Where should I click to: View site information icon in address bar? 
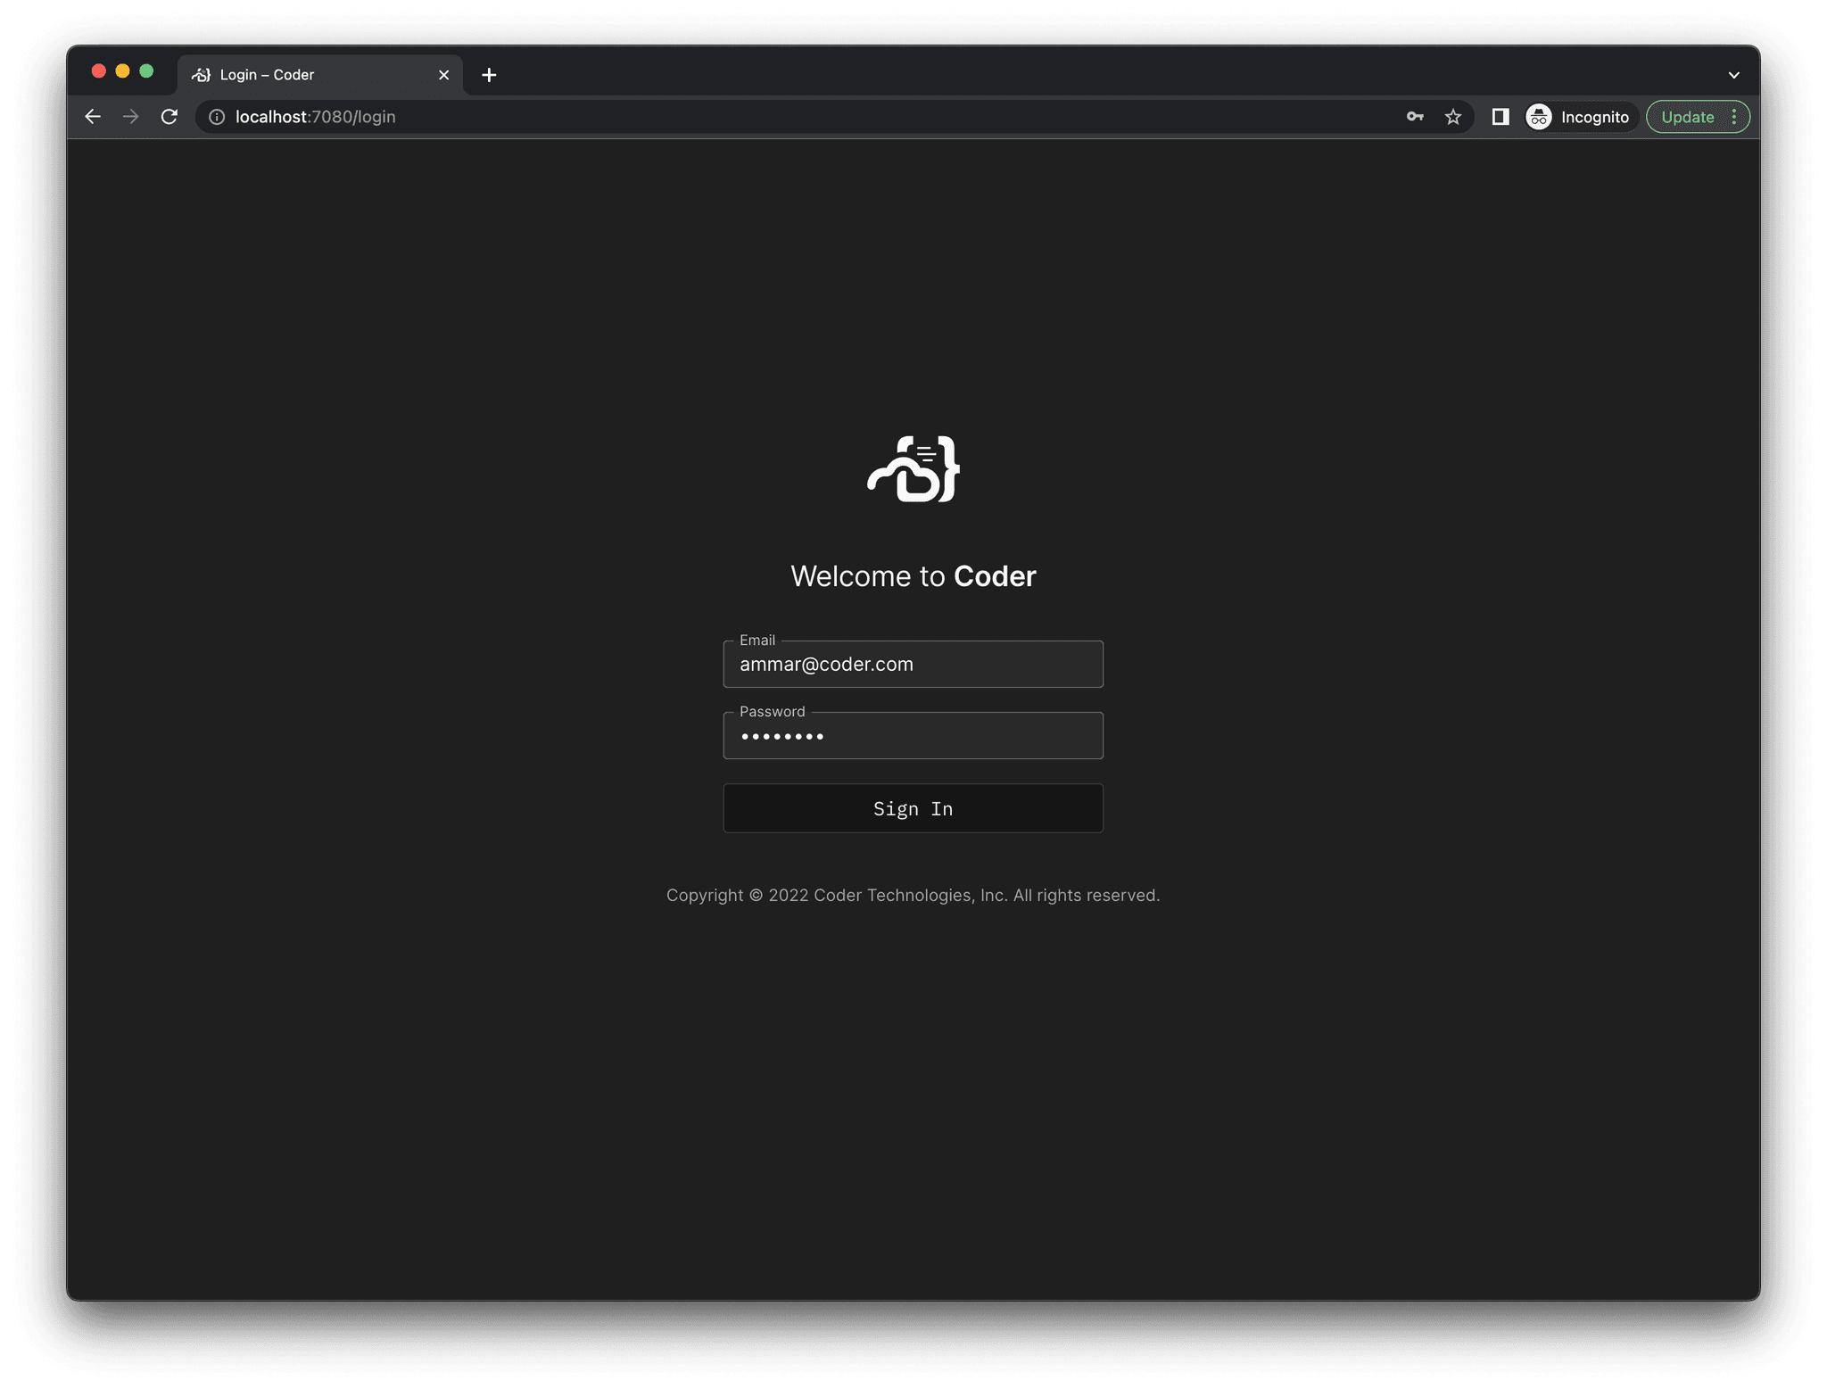[217, 117]
